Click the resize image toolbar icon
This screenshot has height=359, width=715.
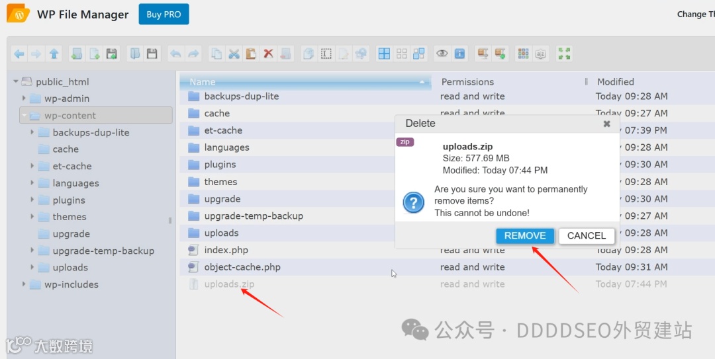pyautogui.click(x=361, y=54)
